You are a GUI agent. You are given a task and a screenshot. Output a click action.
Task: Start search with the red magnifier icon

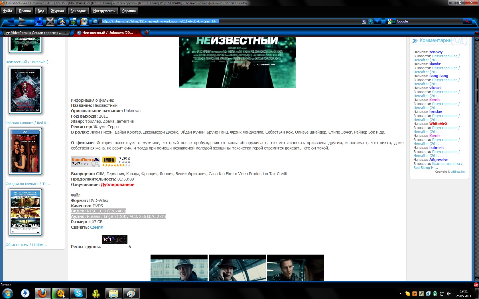(x=467, y=21)
